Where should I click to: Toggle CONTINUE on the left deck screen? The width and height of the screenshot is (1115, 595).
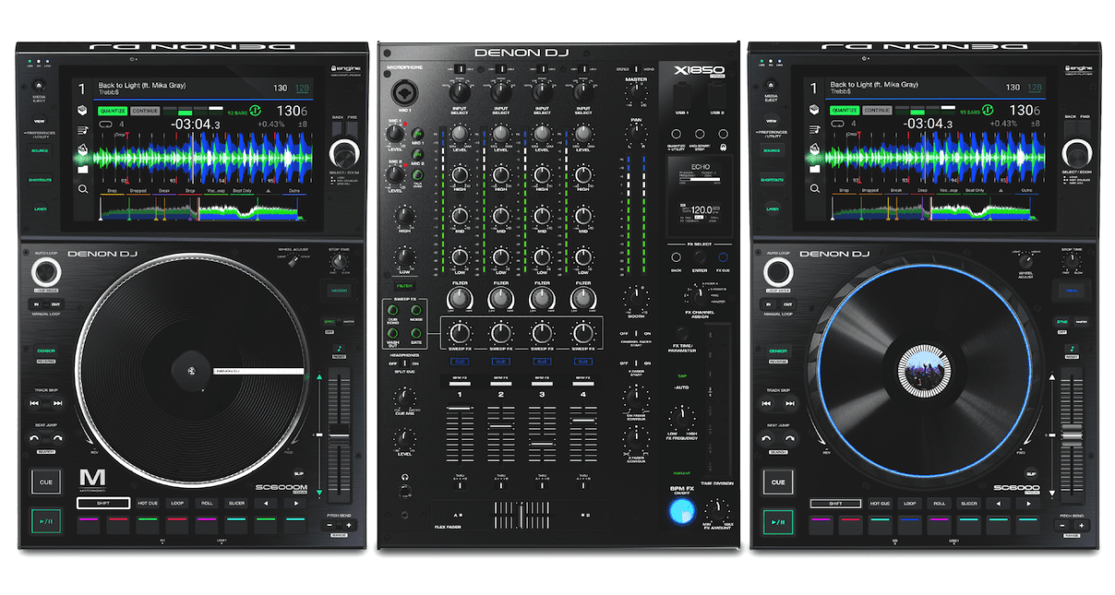pyautogui.click(x=143, y=110)
